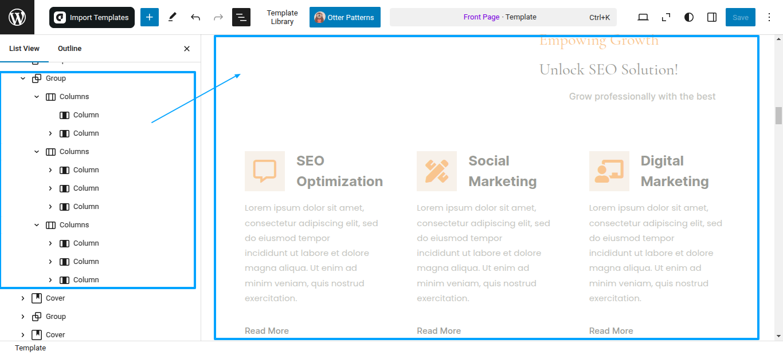Image resolution: width=783 pixels, height=355 pixels.
Task: Open the laptop View preview icon
Action: point(643,17)
